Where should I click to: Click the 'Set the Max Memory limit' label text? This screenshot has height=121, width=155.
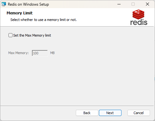(x=32, y=35)
